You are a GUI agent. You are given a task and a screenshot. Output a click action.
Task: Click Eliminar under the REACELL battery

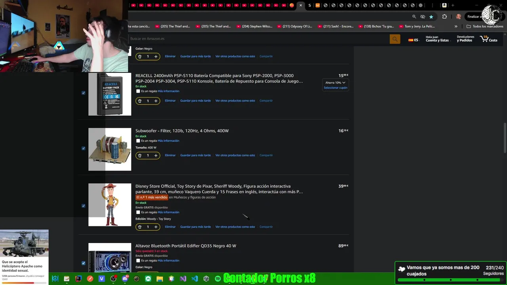pyautogui.click(x=170, y=101)
